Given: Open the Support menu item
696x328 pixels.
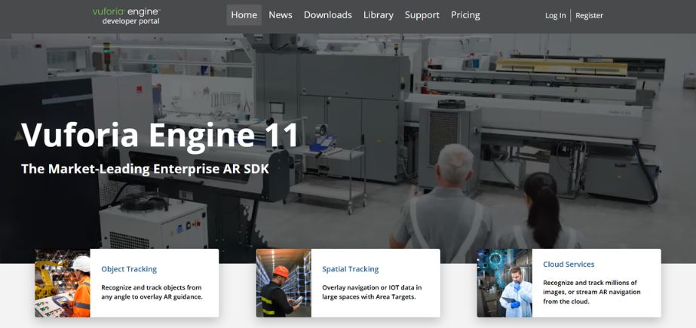Looking at the screenshot, I should [422, 15].
